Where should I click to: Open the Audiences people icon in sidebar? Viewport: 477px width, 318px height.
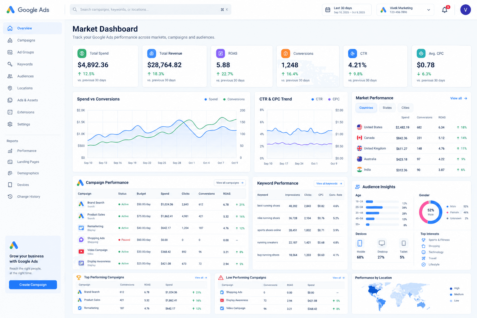click(x=10, y=76)
